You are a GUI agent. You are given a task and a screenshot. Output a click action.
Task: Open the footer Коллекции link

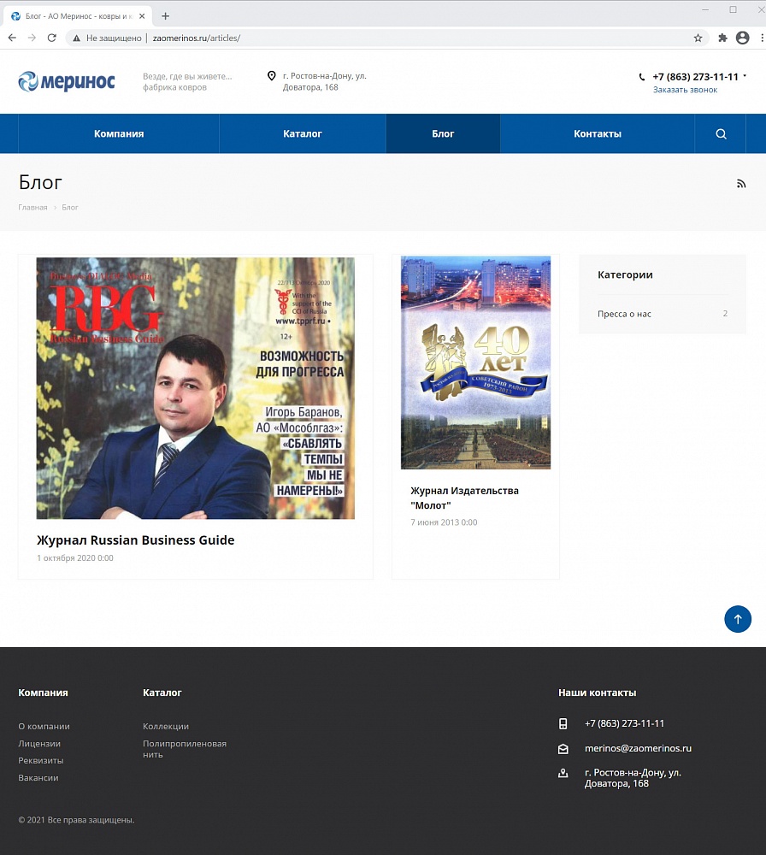166,726
